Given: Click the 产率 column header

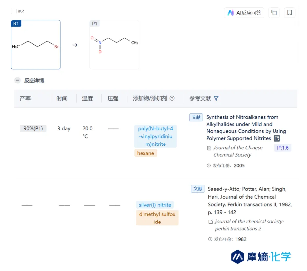Looking at the screenshot, I should [25, 98].
